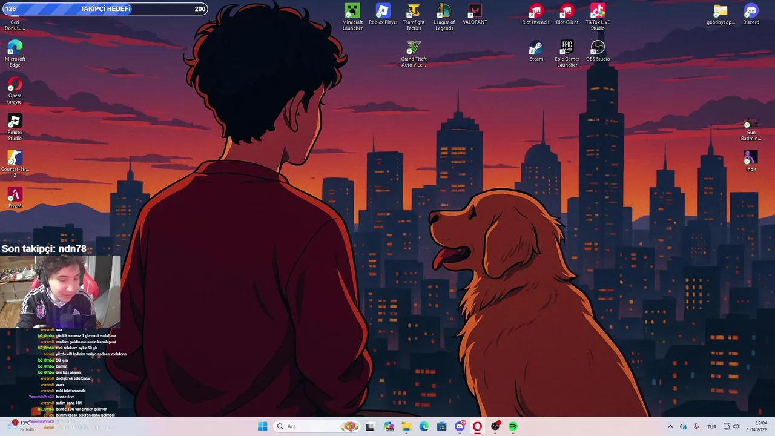Viewport: 775px width, 436px height.
Task: Open Opera tarayıcı desktop shortcut
Action: (x=15, y=91)
